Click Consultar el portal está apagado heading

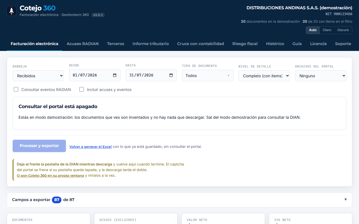58,106
